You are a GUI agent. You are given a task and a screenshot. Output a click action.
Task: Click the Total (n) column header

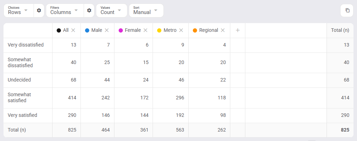340,30
